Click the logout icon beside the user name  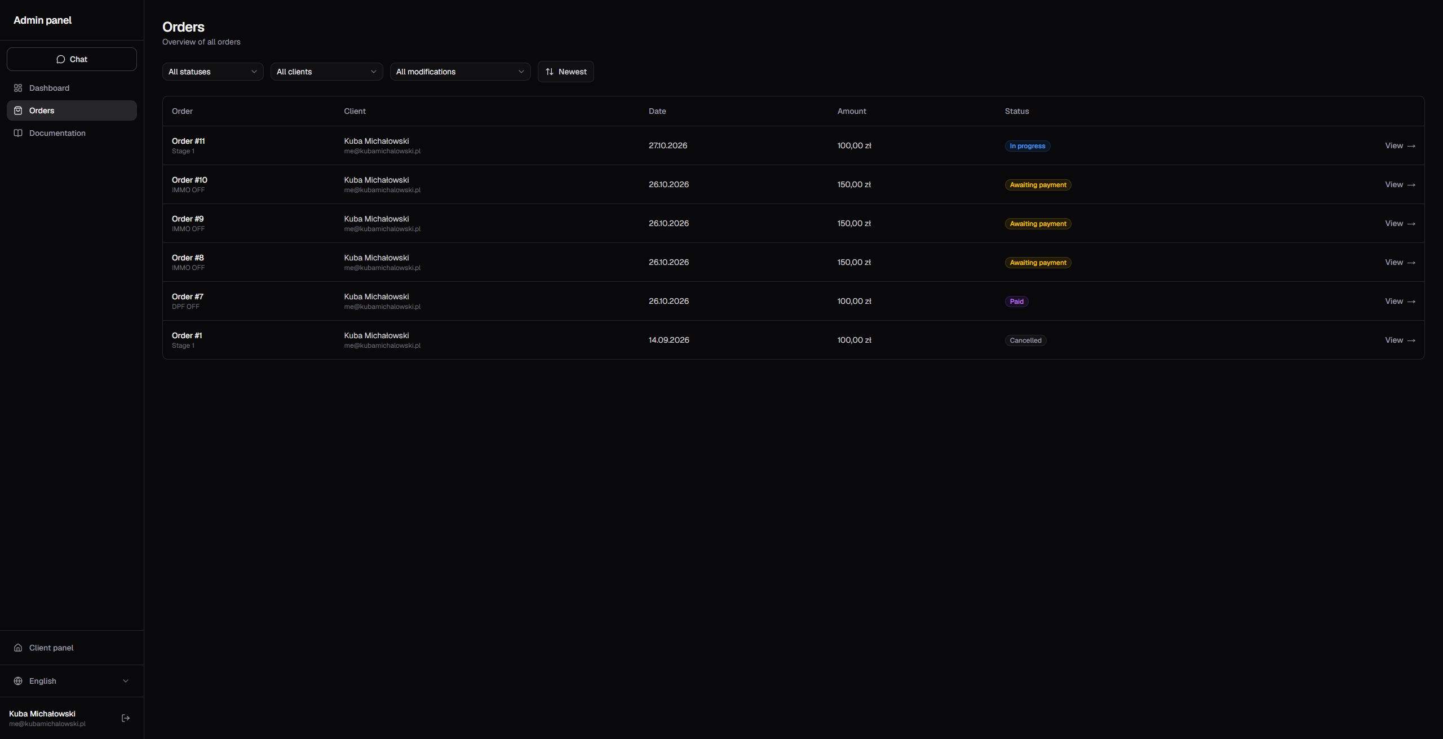point(126,718)
